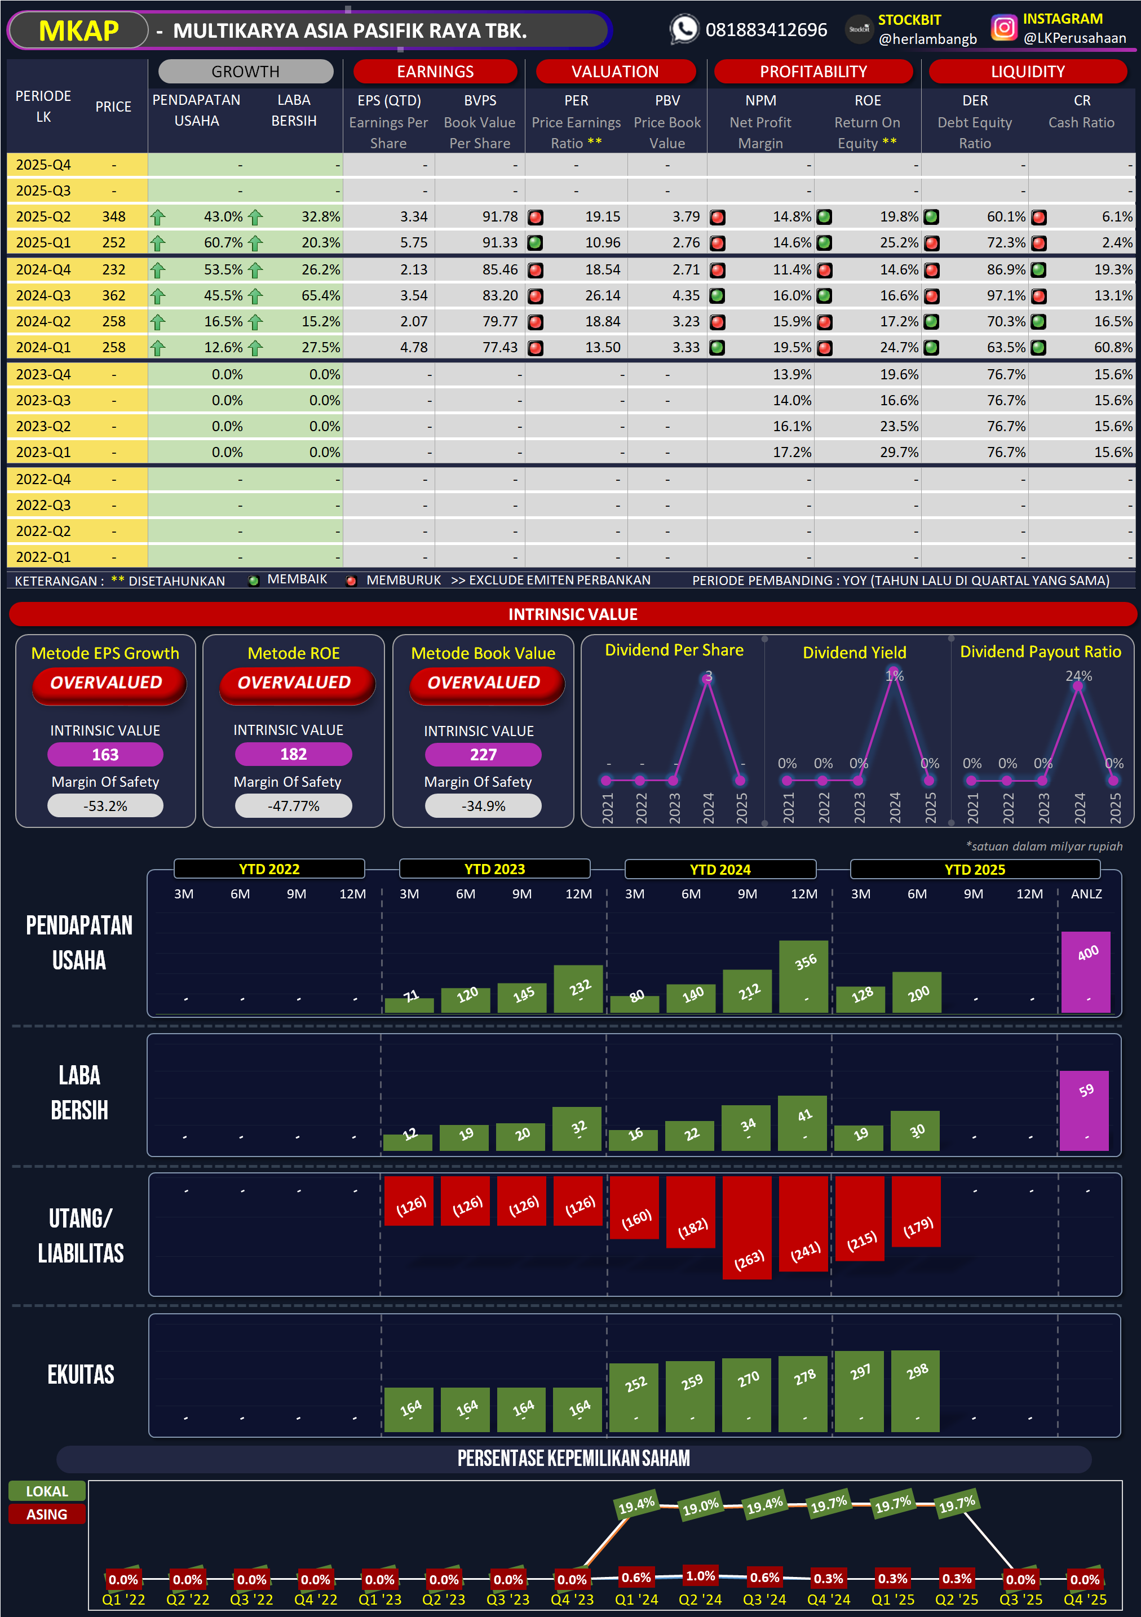Viewport: 1141px width, 1617px height.
Task: Click the 19.4% local ownership label at Q1 '24
Action: (636, 1505)
